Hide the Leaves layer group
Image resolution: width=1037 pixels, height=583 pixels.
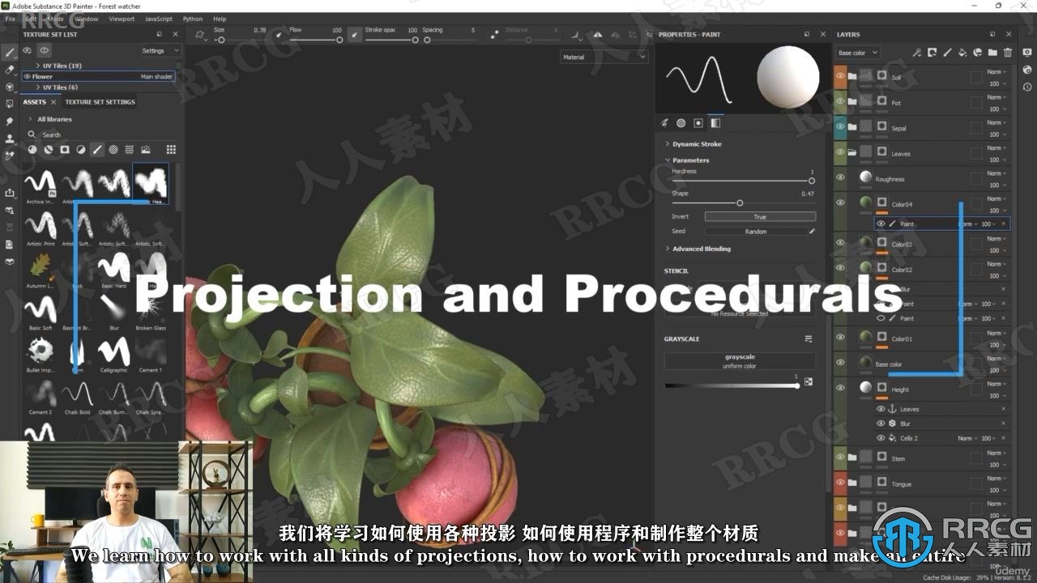840,152
